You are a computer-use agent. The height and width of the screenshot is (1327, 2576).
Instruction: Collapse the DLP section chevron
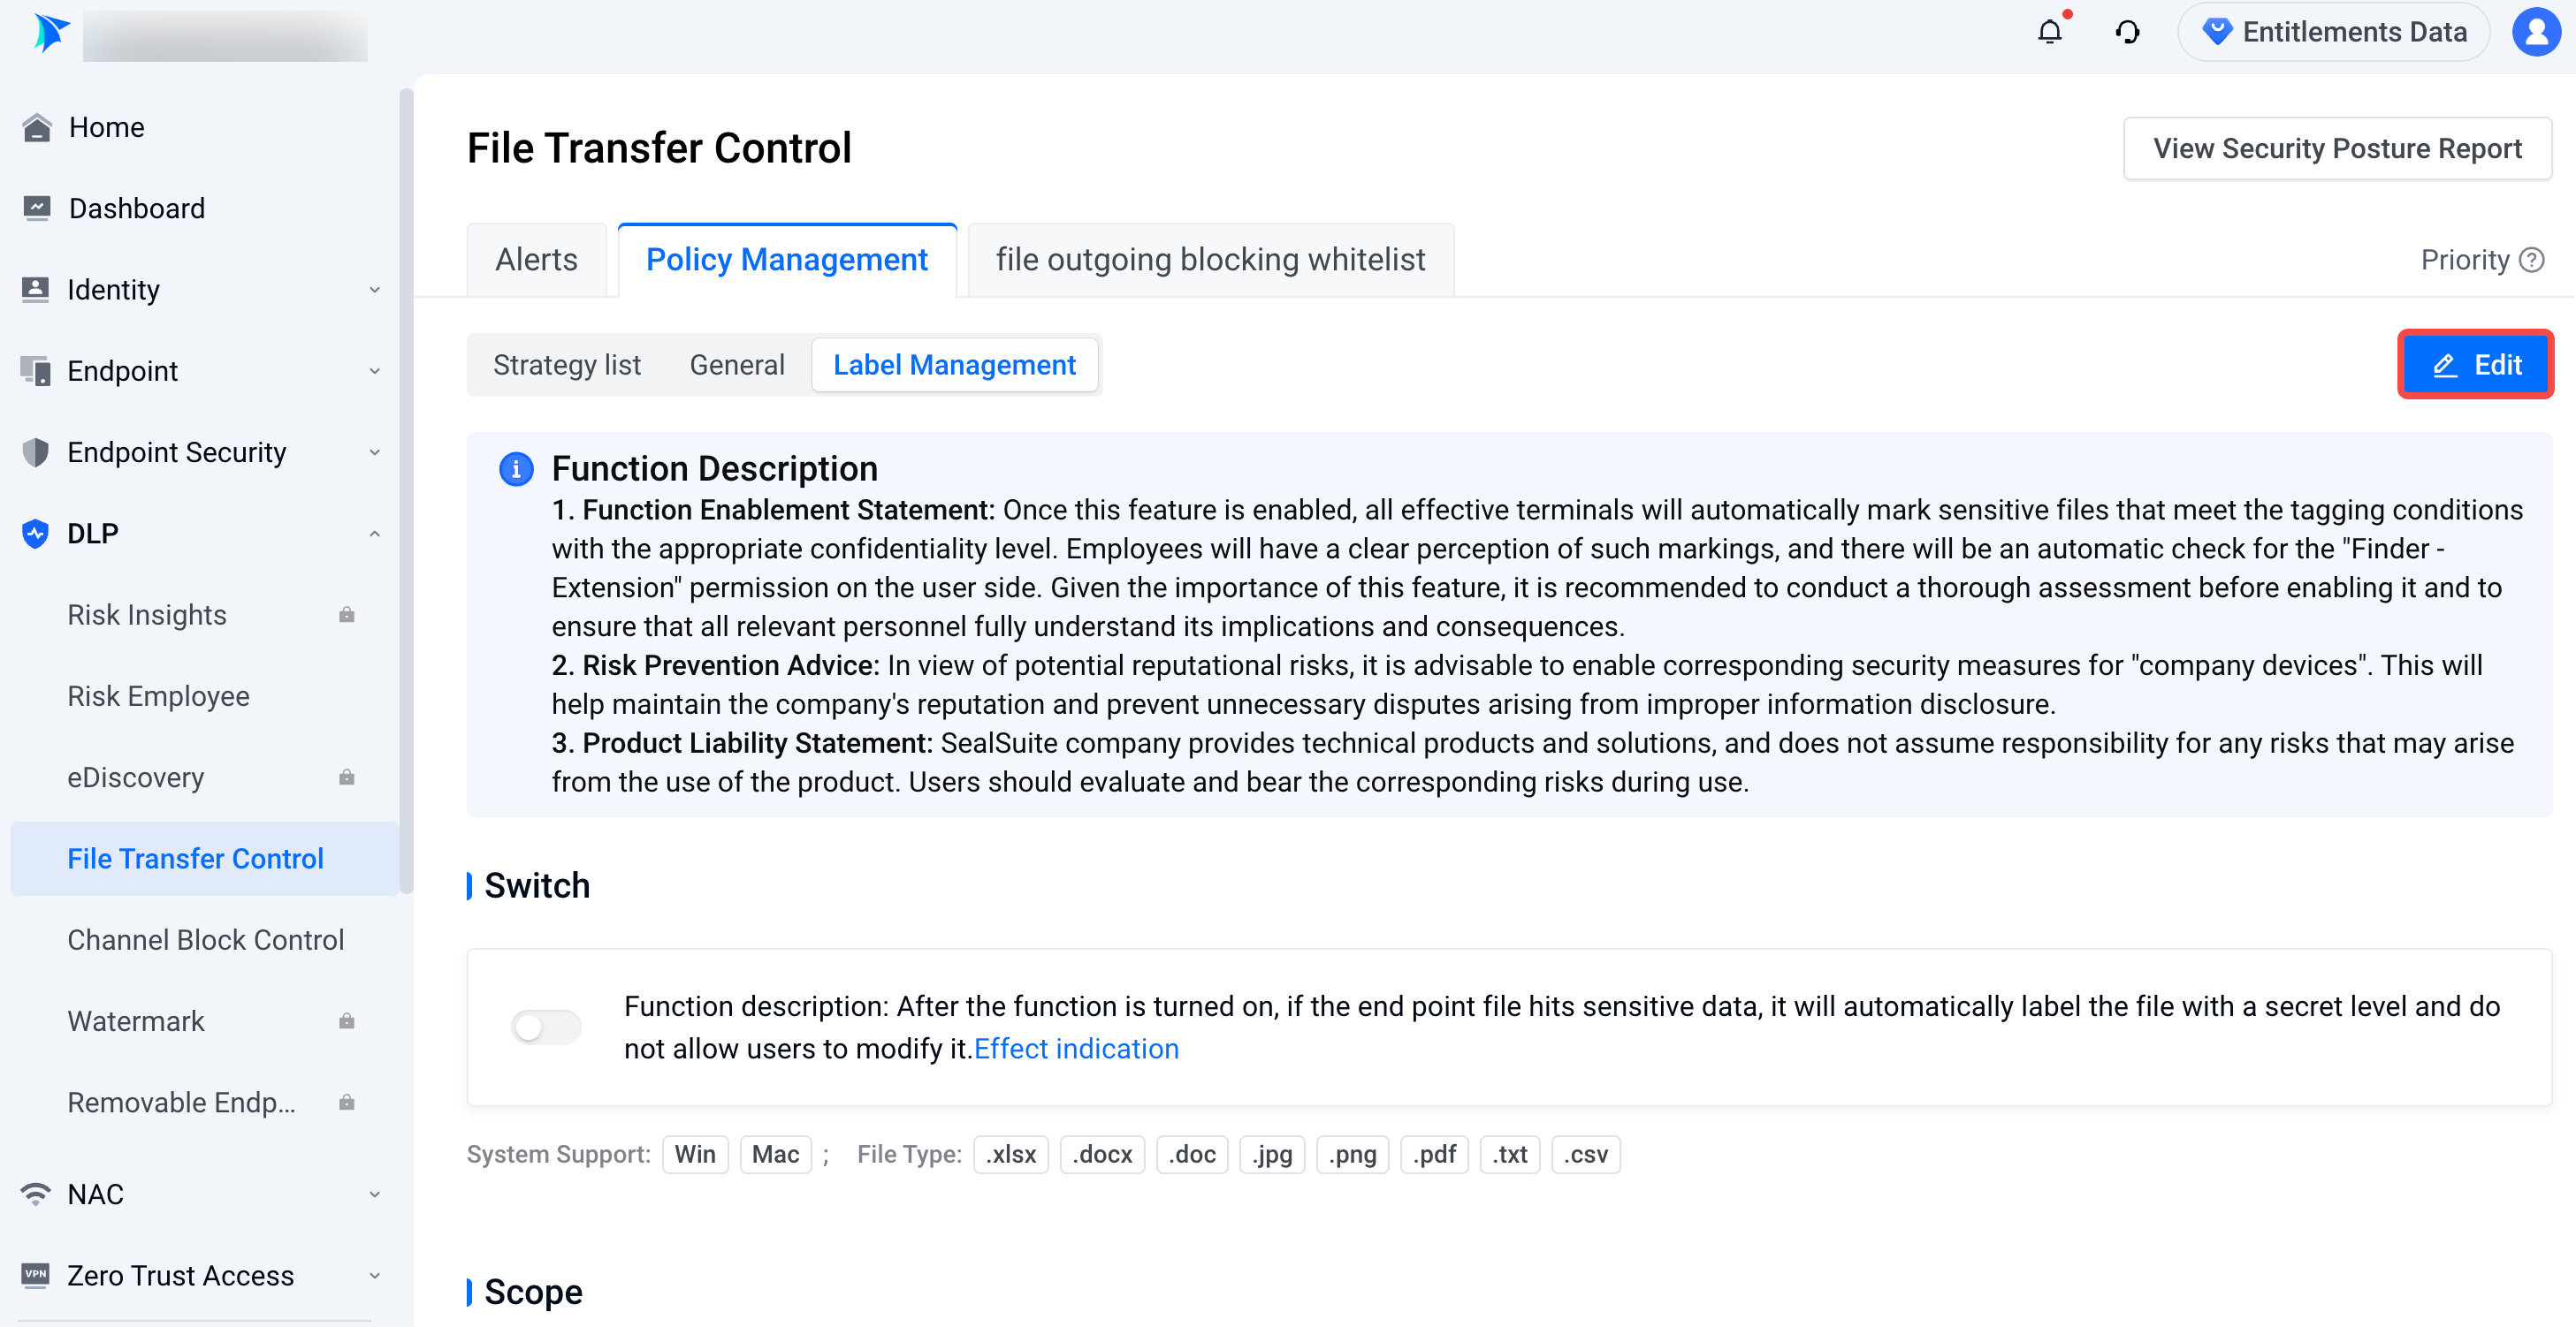(375, 534)
